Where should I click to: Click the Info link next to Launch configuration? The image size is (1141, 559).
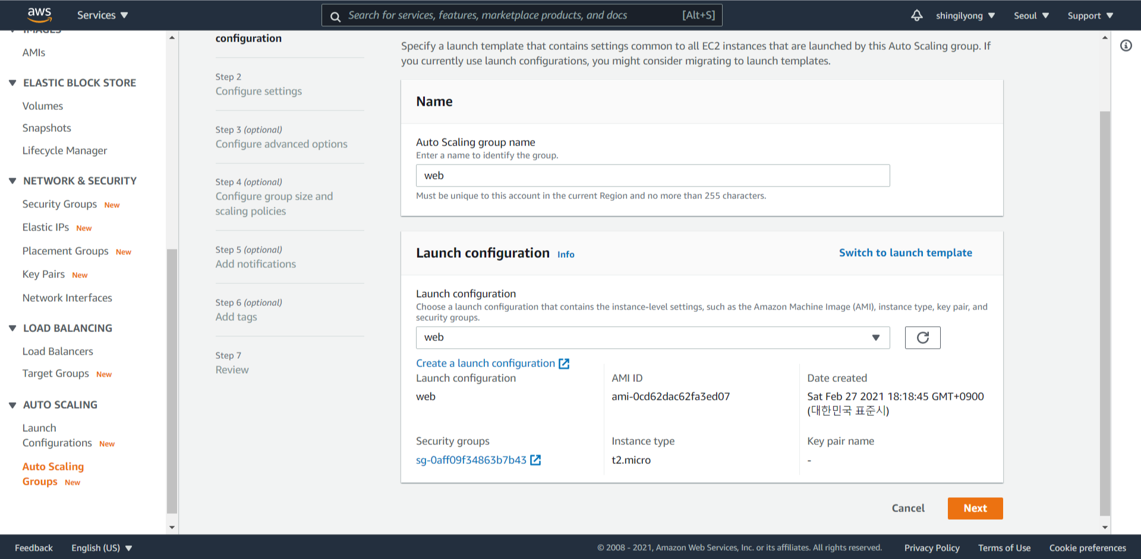coord(566,254)
